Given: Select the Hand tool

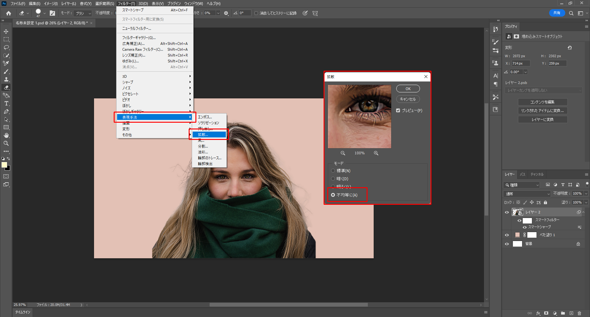Looking at the screenshot, I should [x=6, y=136].
